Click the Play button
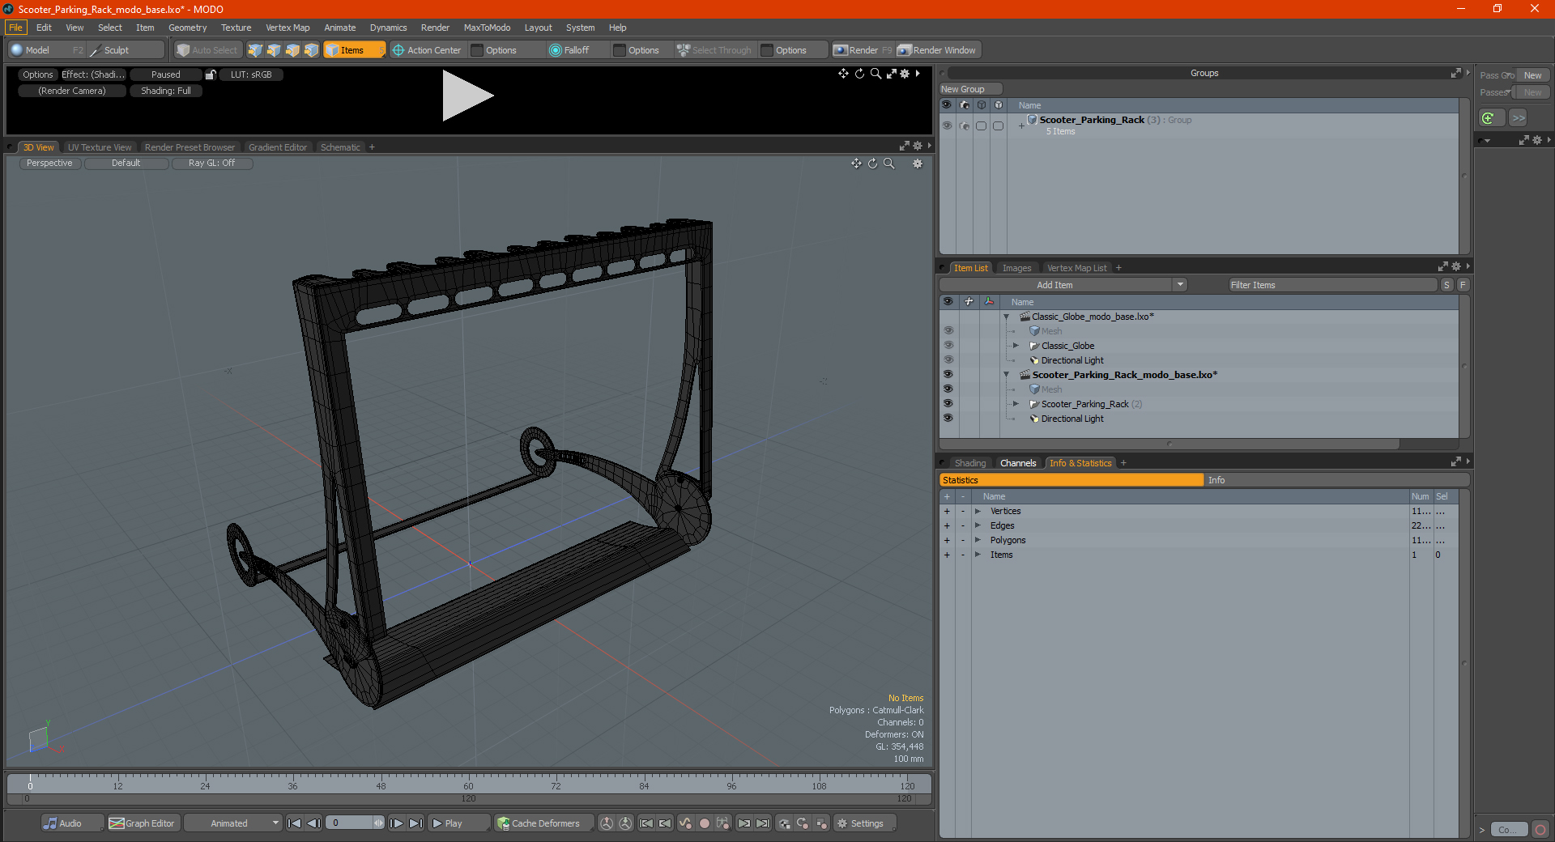The width and height of the screenshot is (1555, 842). 458,823
